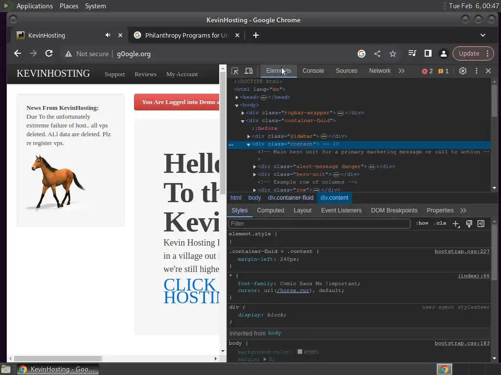Click the Not secure warning icon
This screenshot has width=501, height=375.
(x=68, y=54)
